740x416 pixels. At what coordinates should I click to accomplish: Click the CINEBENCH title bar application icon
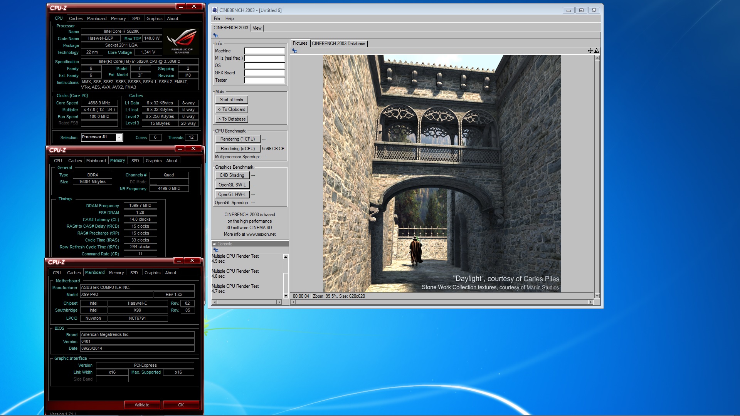tap(215, 10)
